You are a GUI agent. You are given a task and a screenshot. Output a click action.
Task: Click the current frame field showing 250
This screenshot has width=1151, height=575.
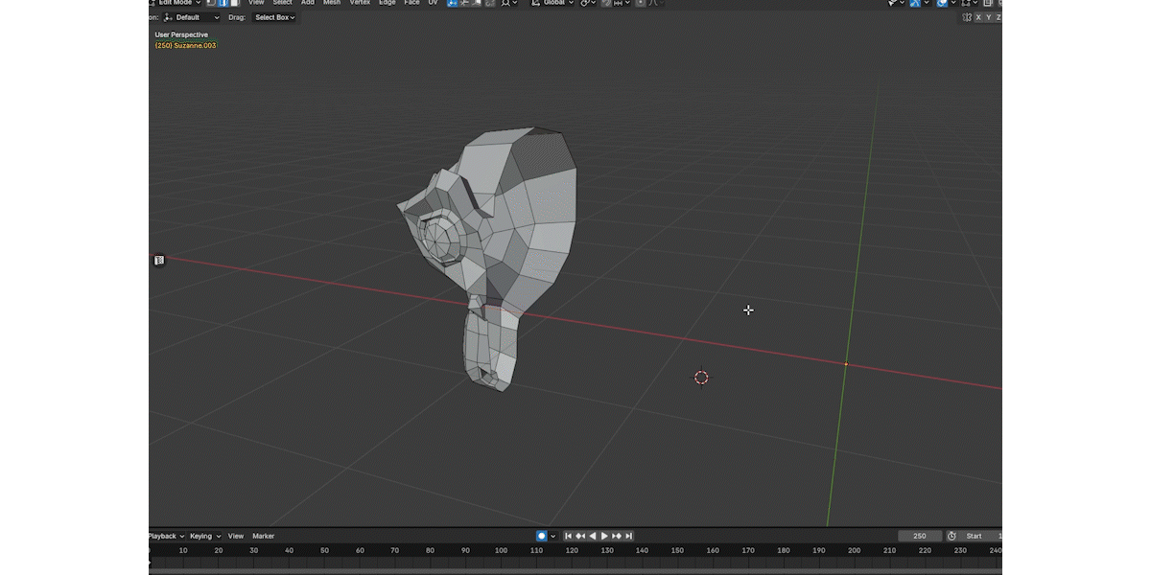click(920, 536)
